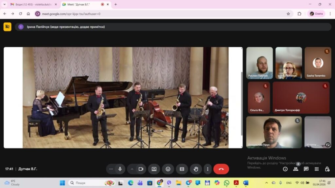The image size is (335, 188).
Task: Click the present screen button
Action: click(154, 169)
